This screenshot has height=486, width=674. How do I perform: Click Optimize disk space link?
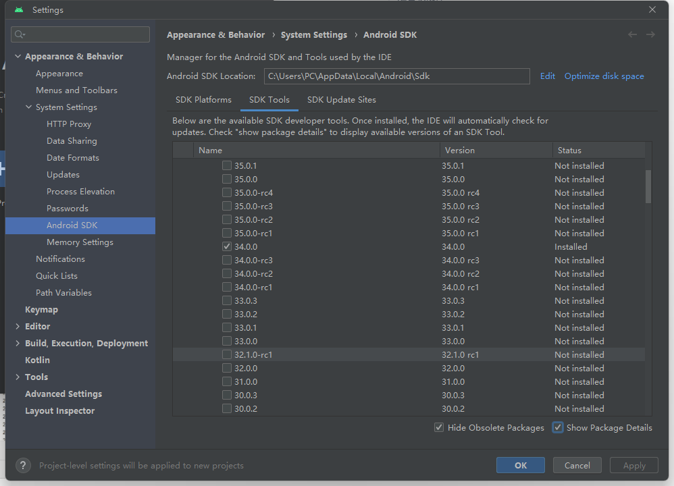[x=604, y=76]
